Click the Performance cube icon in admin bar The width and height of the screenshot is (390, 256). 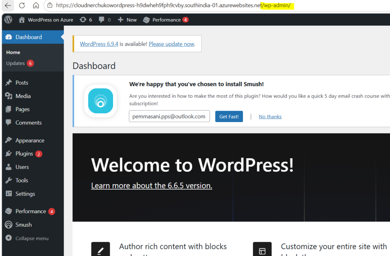[x=147, y=20]
